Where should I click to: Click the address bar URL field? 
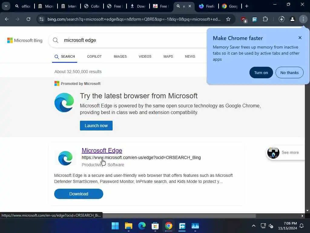click(134, 19)
